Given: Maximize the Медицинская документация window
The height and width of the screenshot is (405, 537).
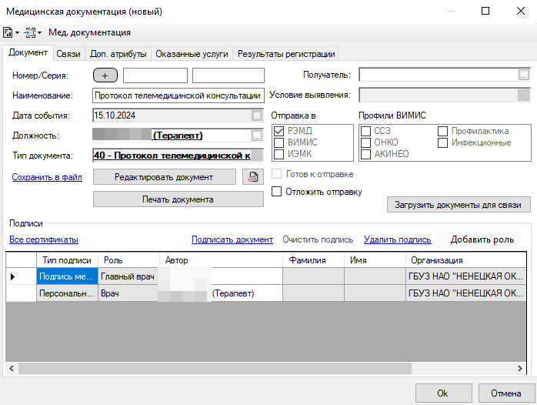Looking at the screenshot, I should 485,11.
